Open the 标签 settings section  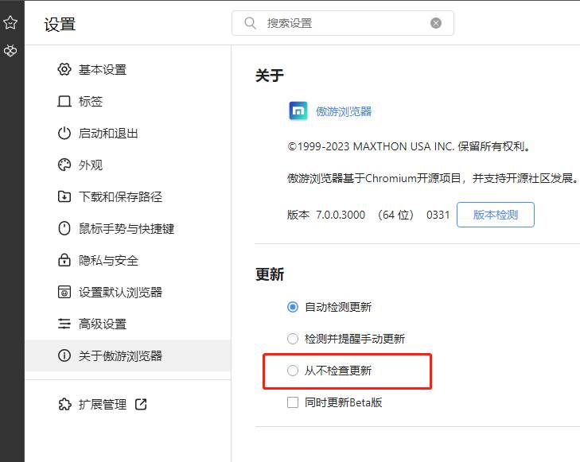pyautogui.click(x=91, y=101)
